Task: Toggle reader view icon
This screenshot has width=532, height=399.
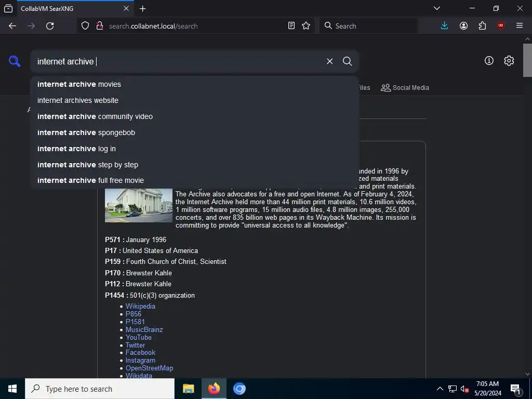Action: [x=291, y=26]
